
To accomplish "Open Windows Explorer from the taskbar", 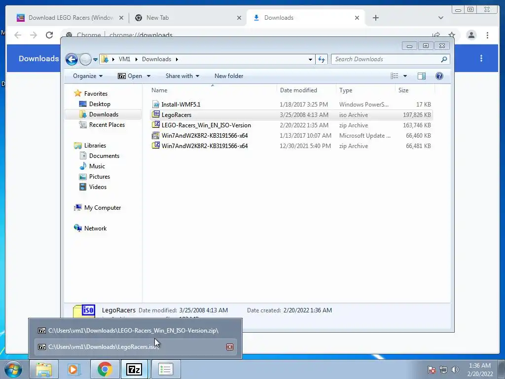I will tap(44, 369).
